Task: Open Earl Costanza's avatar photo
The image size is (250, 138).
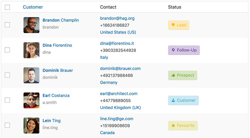Action: (31, 100)
